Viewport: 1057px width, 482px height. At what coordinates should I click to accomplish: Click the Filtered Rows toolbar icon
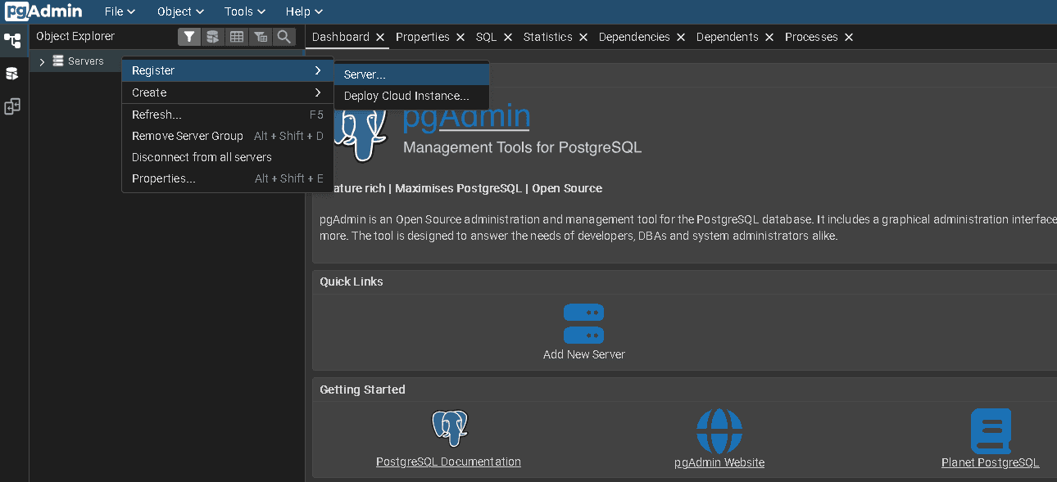tap(261, 37)
